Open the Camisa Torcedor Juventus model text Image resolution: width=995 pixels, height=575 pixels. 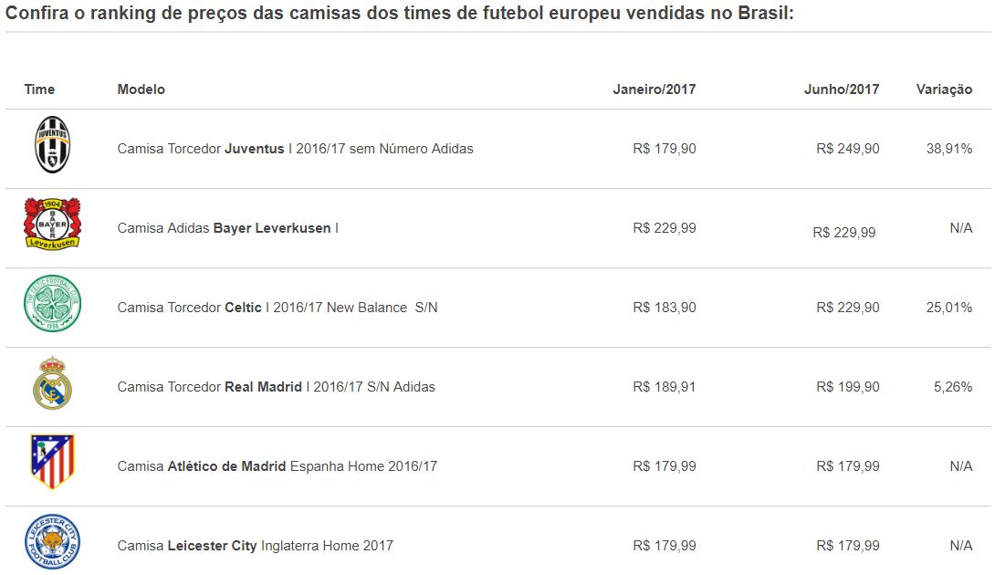click(x=295, y=149)
